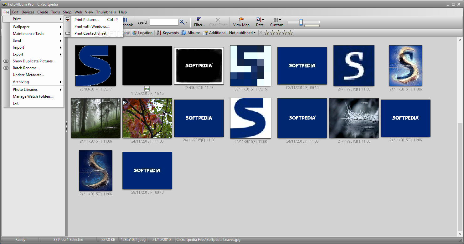Viewport: 464px width, 244px height.
Task: Choose Print with Windows...
Action: point(93,27)
